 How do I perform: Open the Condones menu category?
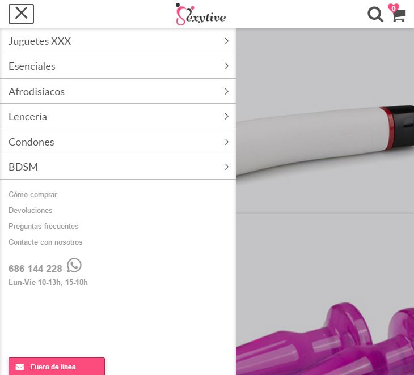[118, 142]
